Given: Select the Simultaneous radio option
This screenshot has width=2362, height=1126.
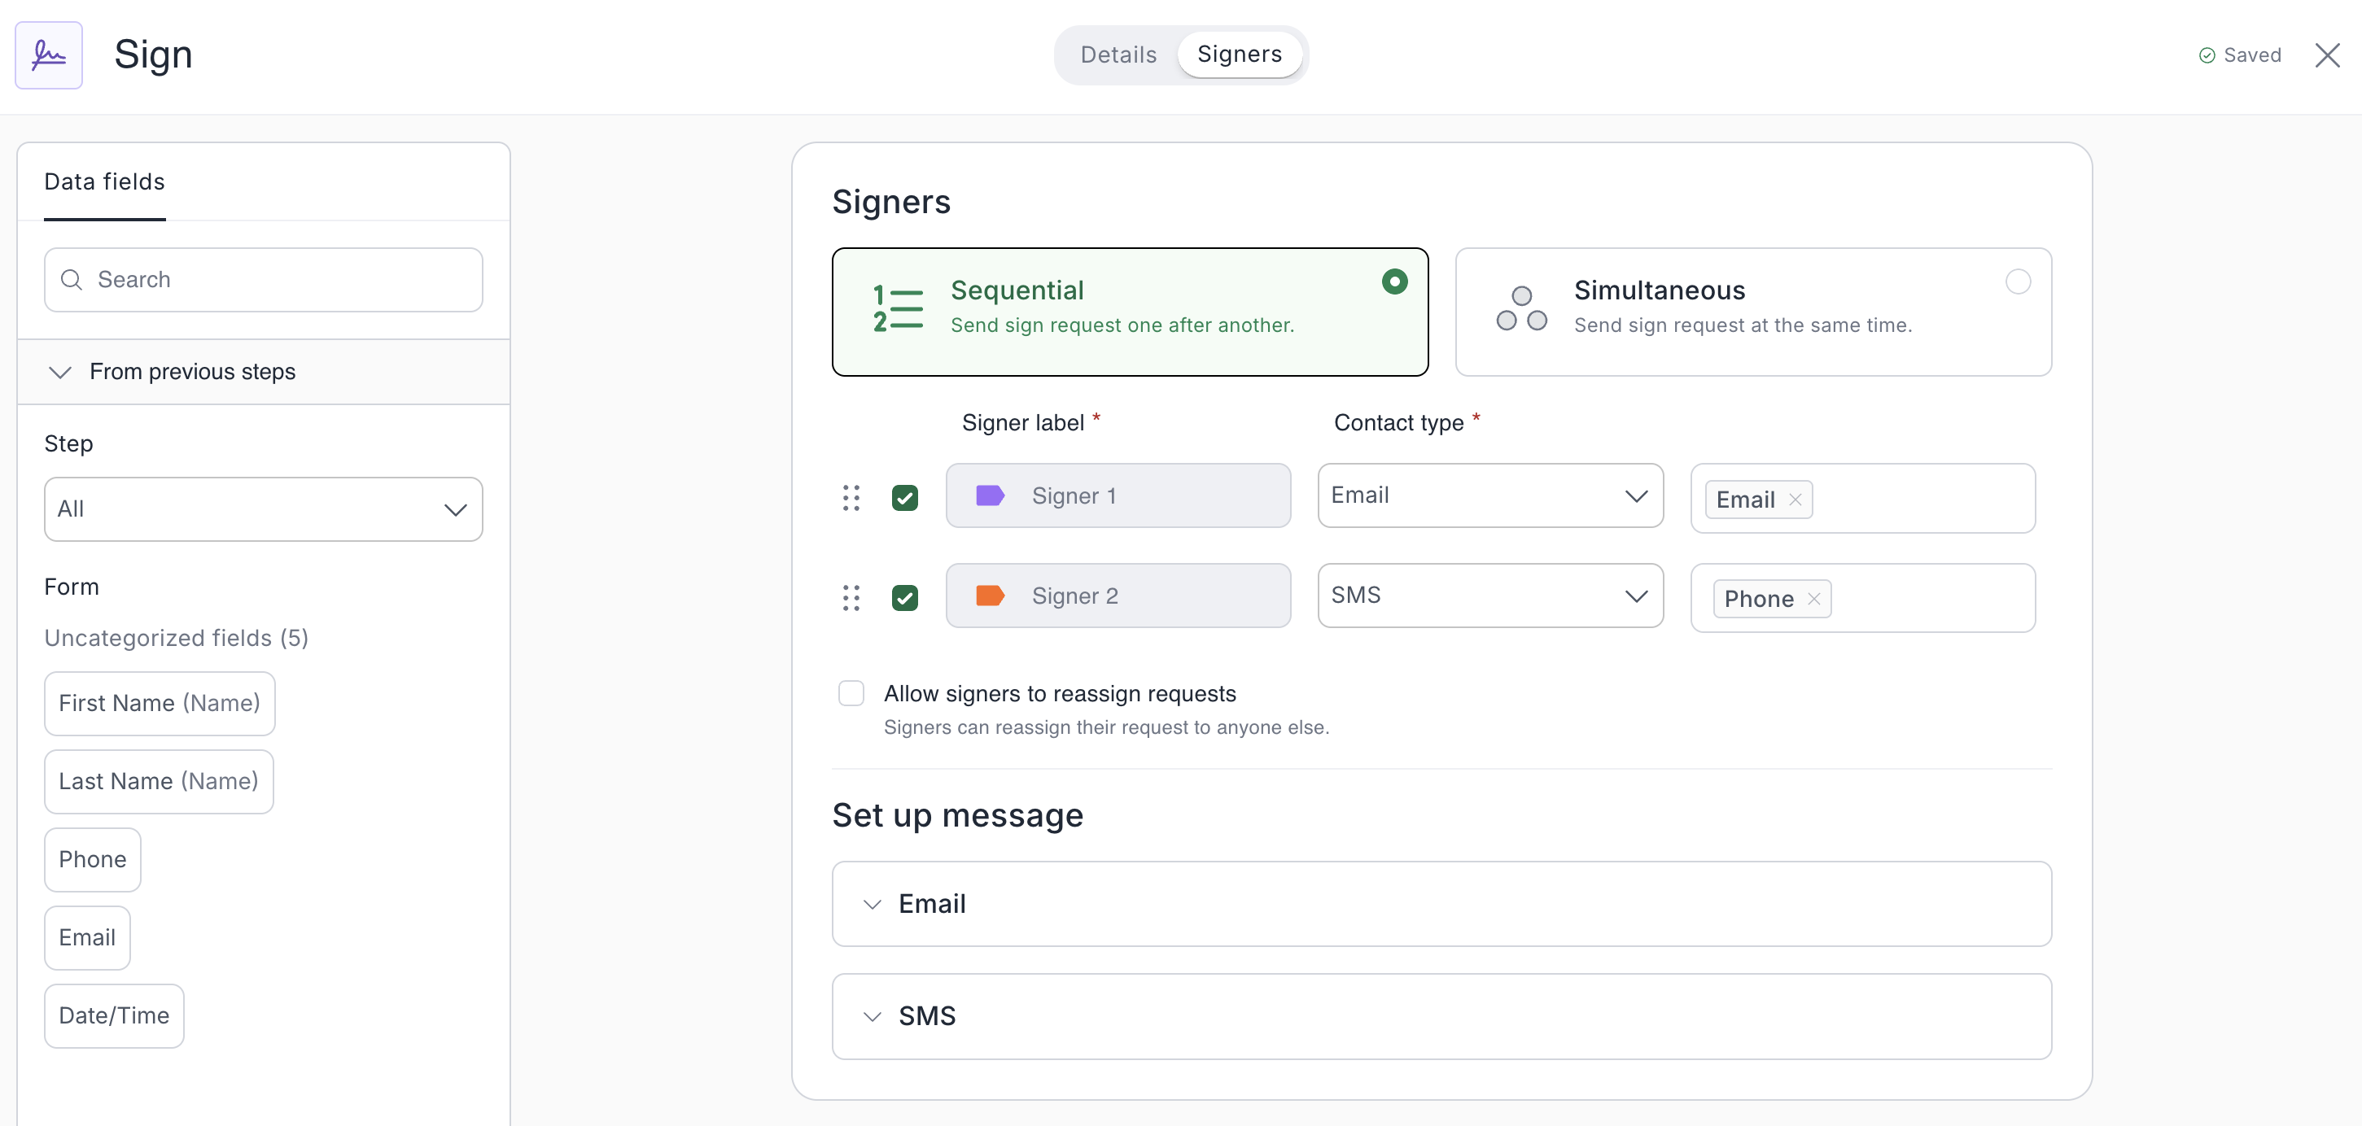Looking at the screenshot, I should [x=2017, y=281].
